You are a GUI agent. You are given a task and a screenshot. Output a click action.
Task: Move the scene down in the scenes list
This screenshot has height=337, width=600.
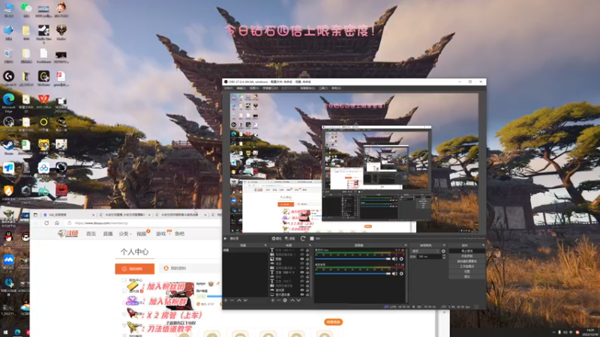(246, 300)
